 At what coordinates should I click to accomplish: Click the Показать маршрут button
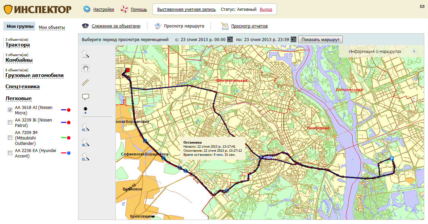[x=321, y=39]
